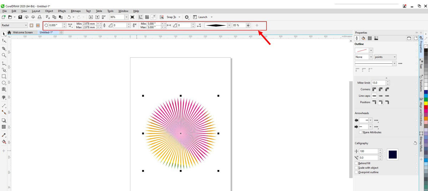Toggle the Overprint outline checkbox

(x=357, y=172)
